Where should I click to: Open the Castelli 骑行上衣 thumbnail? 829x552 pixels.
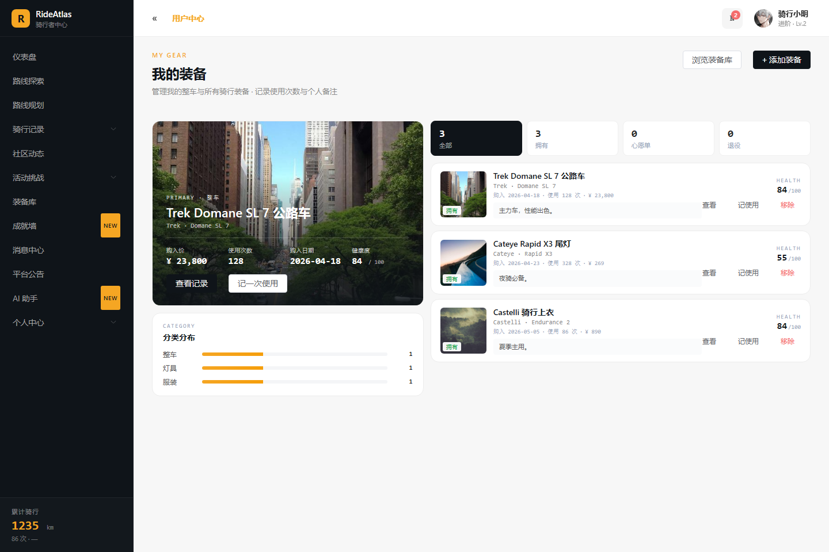[x=463, y=331]
